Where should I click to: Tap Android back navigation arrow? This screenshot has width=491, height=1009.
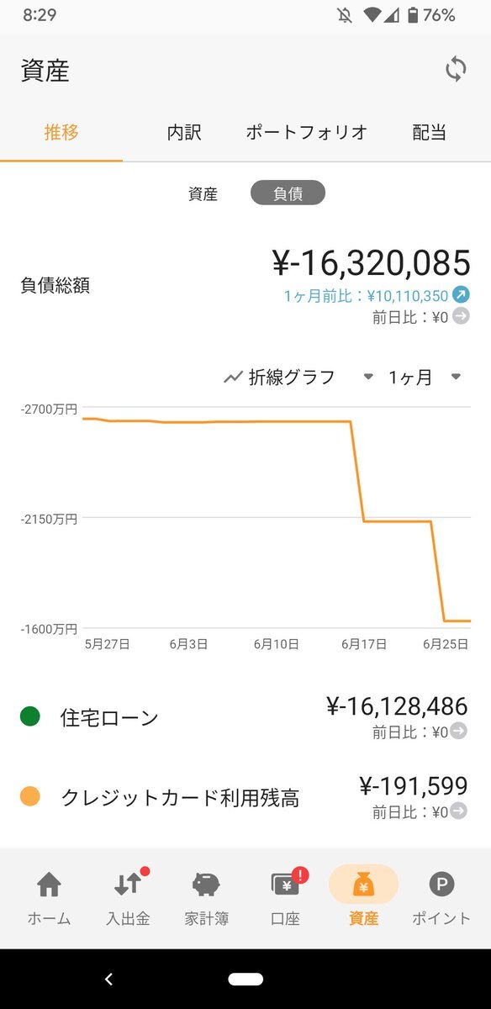point(108,979)
